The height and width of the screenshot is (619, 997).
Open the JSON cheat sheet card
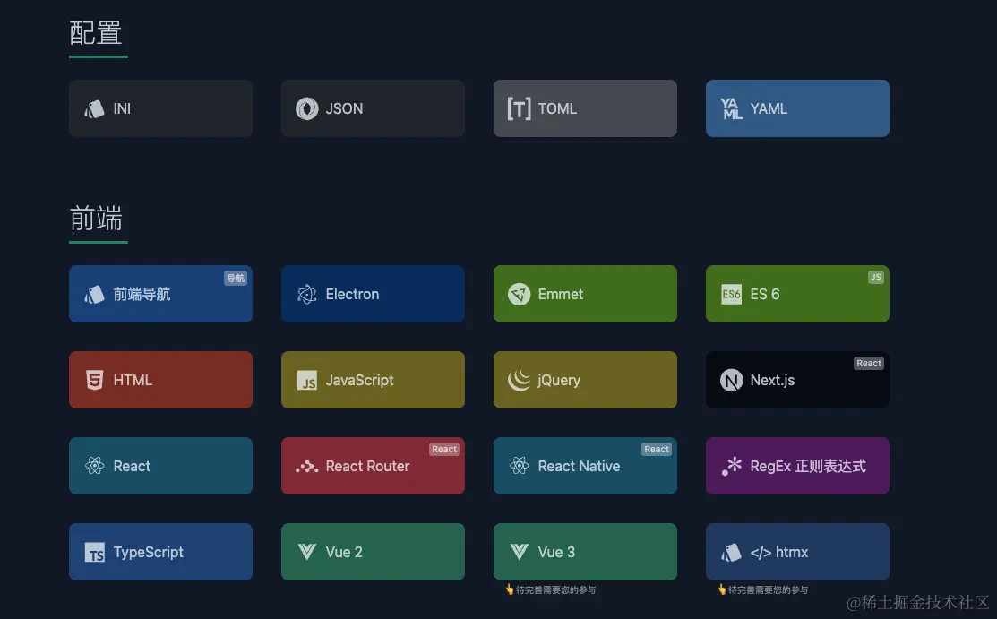point(373,108)
